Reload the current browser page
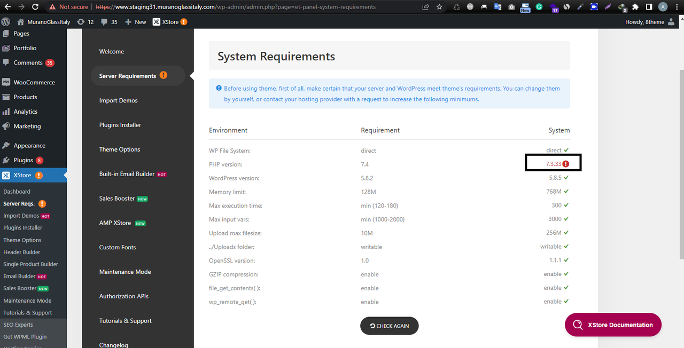The height and width of the screenshot is (348, 684). click(35, 7)
